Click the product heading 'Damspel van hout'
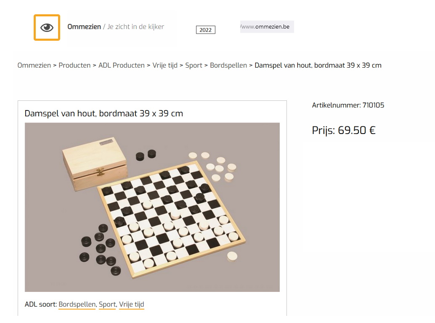This screenshot has width=435, height=323. (104, 113)
